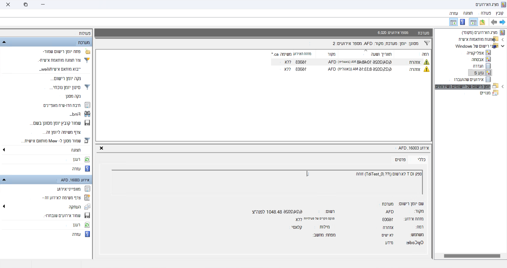Viewport: 507px width, 268px height.
Task: Select the מציג האירועים (מקומי) root node
Action: click(x=480, y=32)
